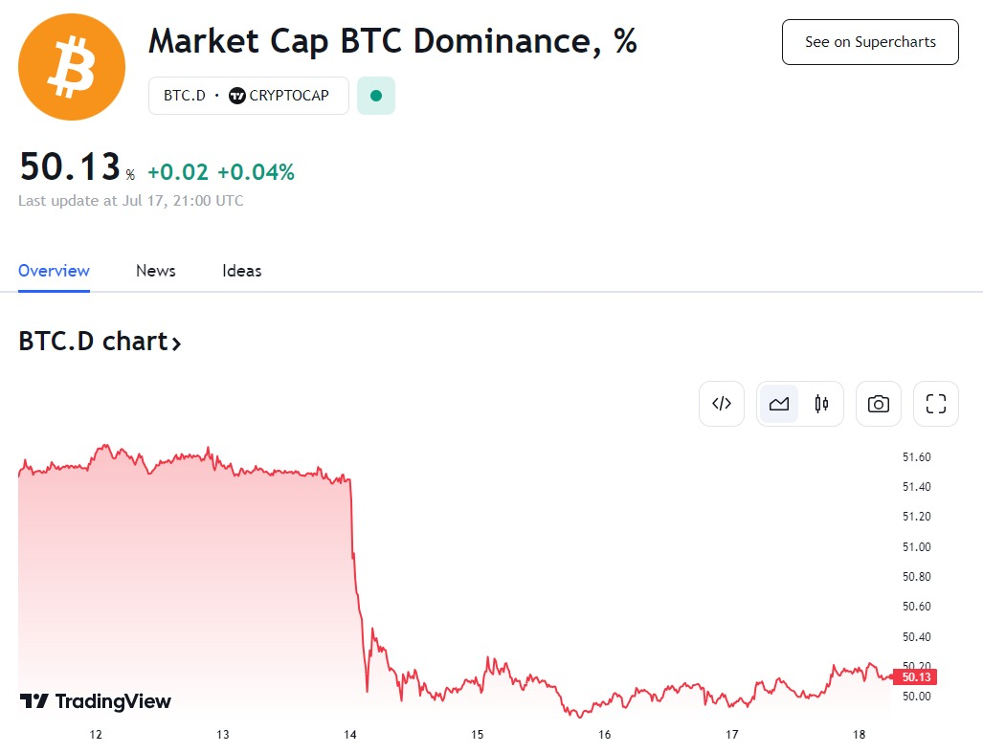Viewport: 983px width, 753px height.
Task: Click the TradingView logo on chart
Action: [96, 701]
